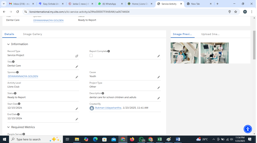Image resolution: width=257 pixels, height=143 pixels.
Task: Open DIYAWANNAOYA GOLDEN Sponsor field link
Action: click(x=23, y=76)
